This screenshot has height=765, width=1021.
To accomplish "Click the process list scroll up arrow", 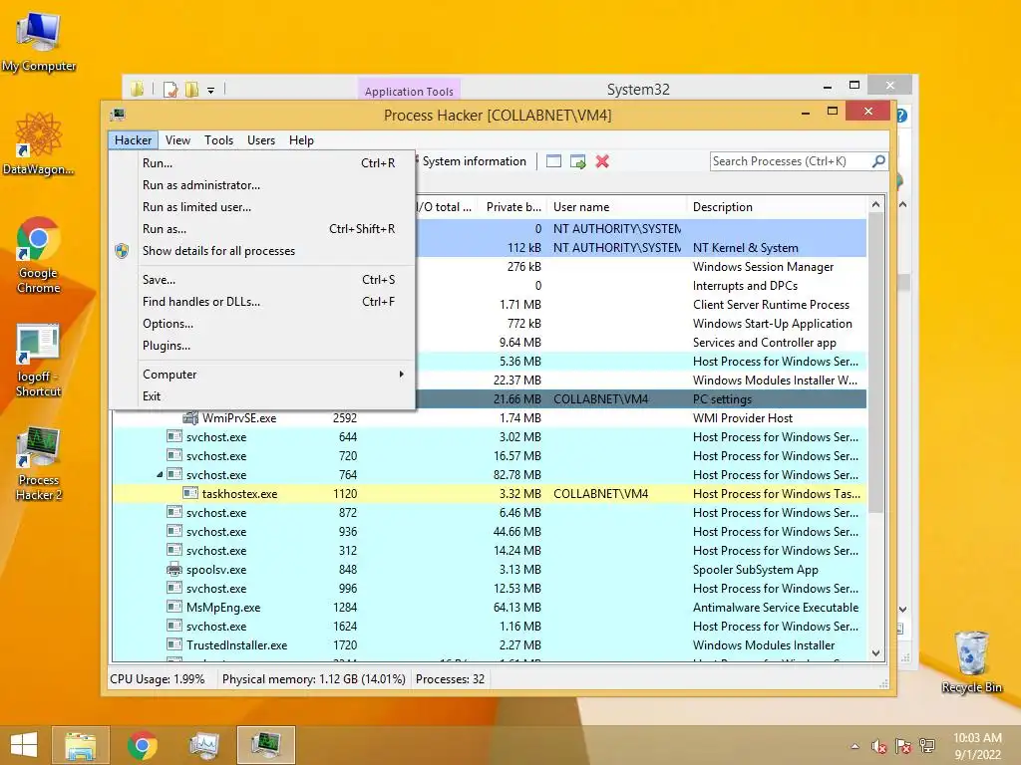I will (x=875, y=204).
